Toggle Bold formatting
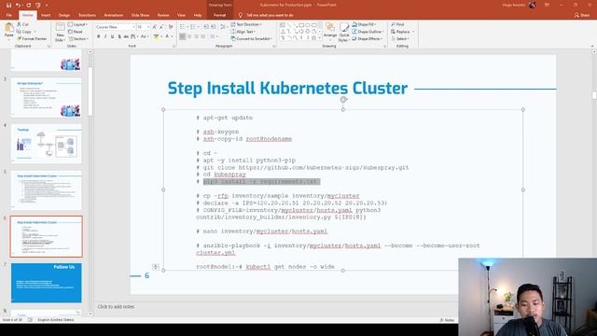Viewport: 597px width, 336px height. (x=98, y=36)
